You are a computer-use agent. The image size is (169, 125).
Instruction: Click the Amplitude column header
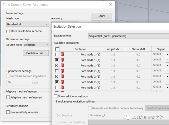coord(113,49)
